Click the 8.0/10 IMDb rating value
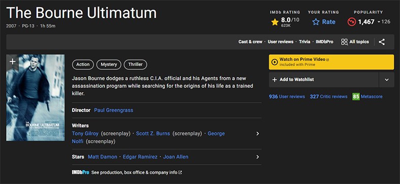 (290, 20)
